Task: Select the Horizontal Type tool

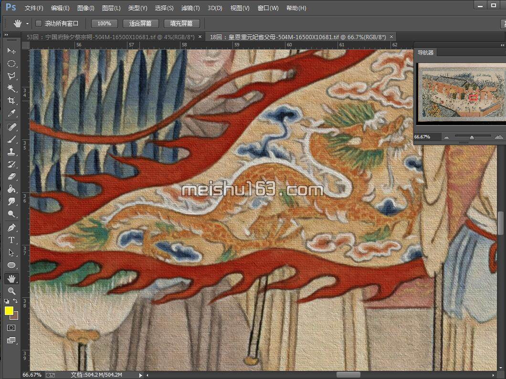Action: coord(11,240)
